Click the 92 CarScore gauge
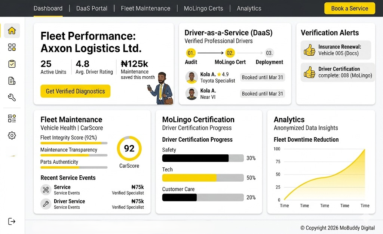Screen dimensions: 383x234 129,149
